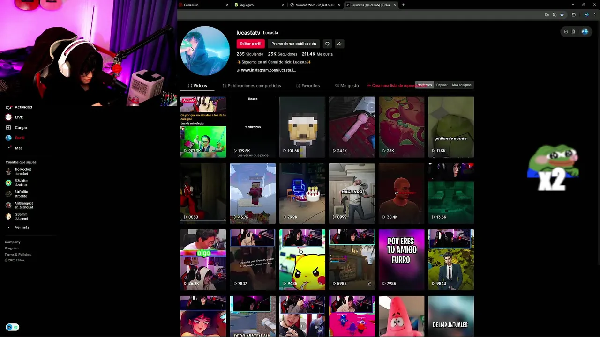The width and height of the screenshot is (600, 337).
Task: Switch to the Videos tab
Action: (x=197, y=86)
